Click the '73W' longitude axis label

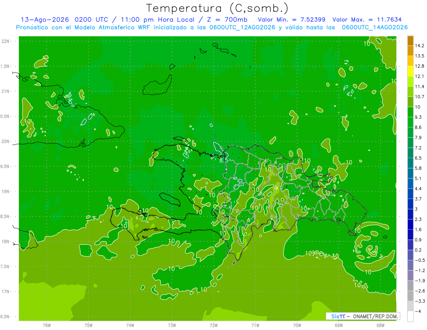172,325
